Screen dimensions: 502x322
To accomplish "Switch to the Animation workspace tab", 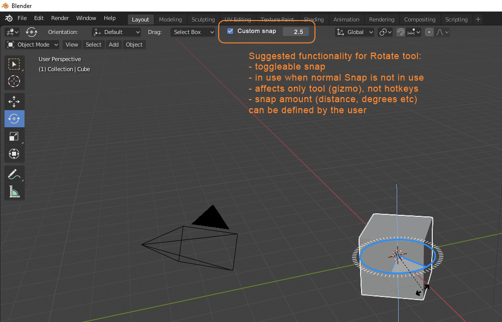I will pyautogui.click(x=346, y=20).
